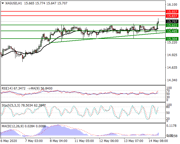Click the triangle arrow beside XAGUSD,H1
Image resolution: width=180 pixels, height=144 pixels.
[3, 3]
